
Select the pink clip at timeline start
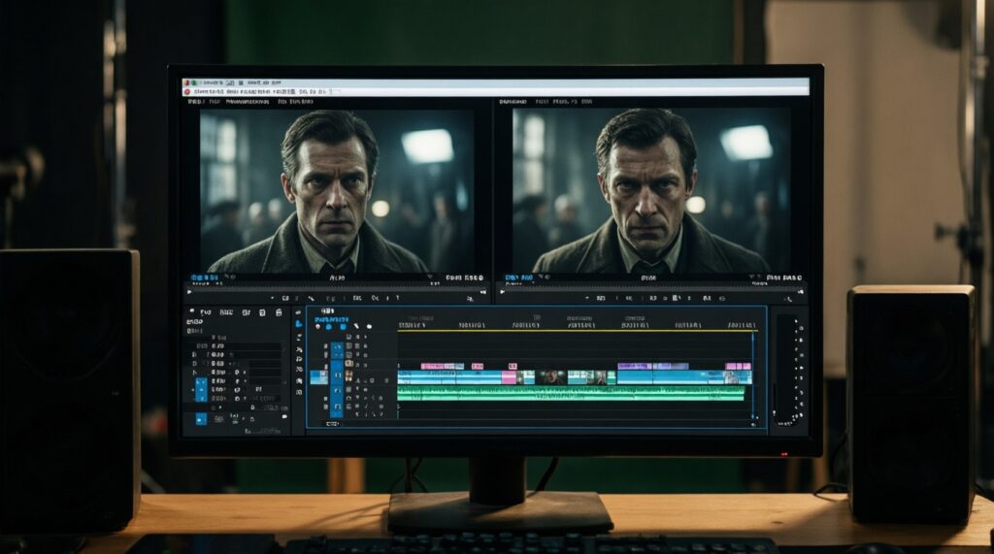click(x=441, y=367)
